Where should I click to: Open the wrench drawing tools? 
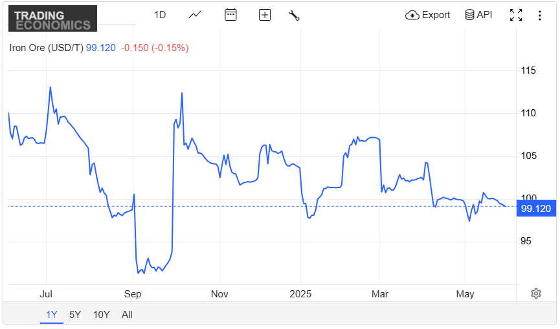(x=294, y=15)
